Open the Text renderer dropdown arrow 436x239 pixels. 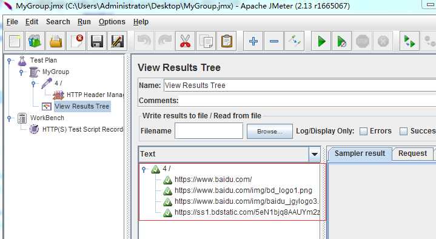315,154
